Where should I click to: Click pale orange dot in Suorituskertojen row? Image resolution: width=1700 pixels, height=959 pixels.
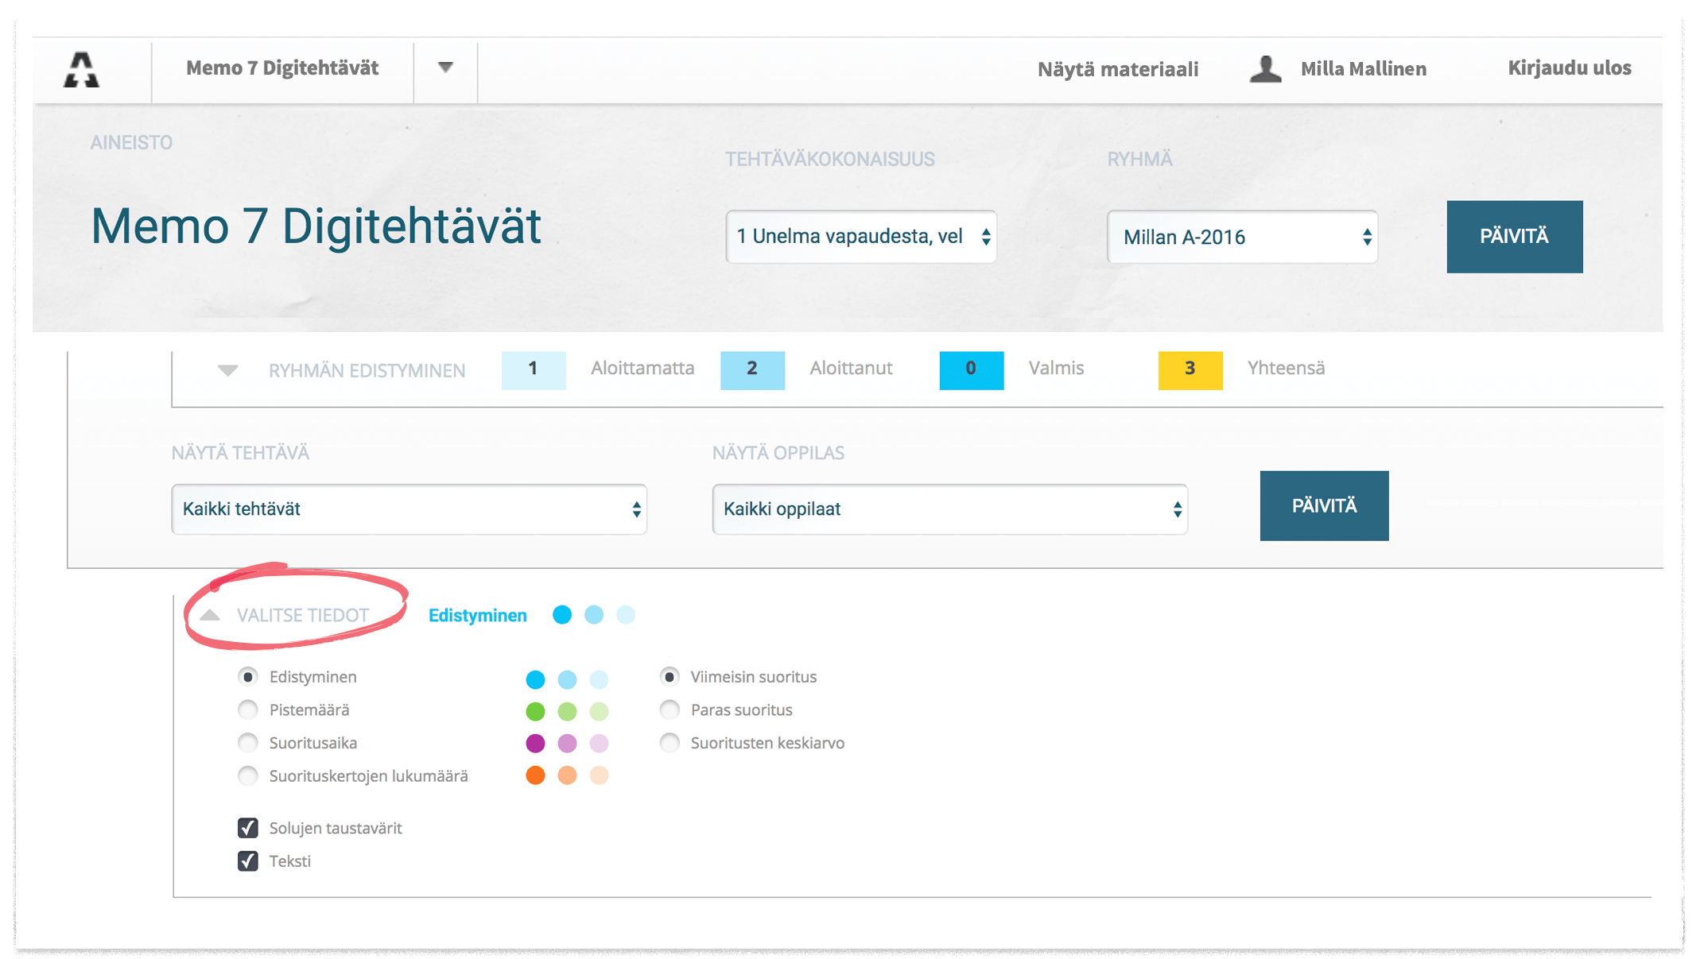599,775
